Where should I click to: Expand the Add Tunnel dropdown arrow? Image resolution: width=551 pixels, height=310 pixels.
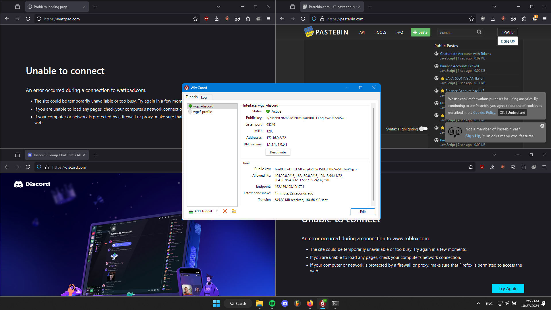(x=217, y=211)
